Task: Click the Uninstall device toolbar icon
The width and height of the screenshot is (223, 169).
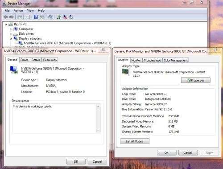Action: (x=65, y=17)
